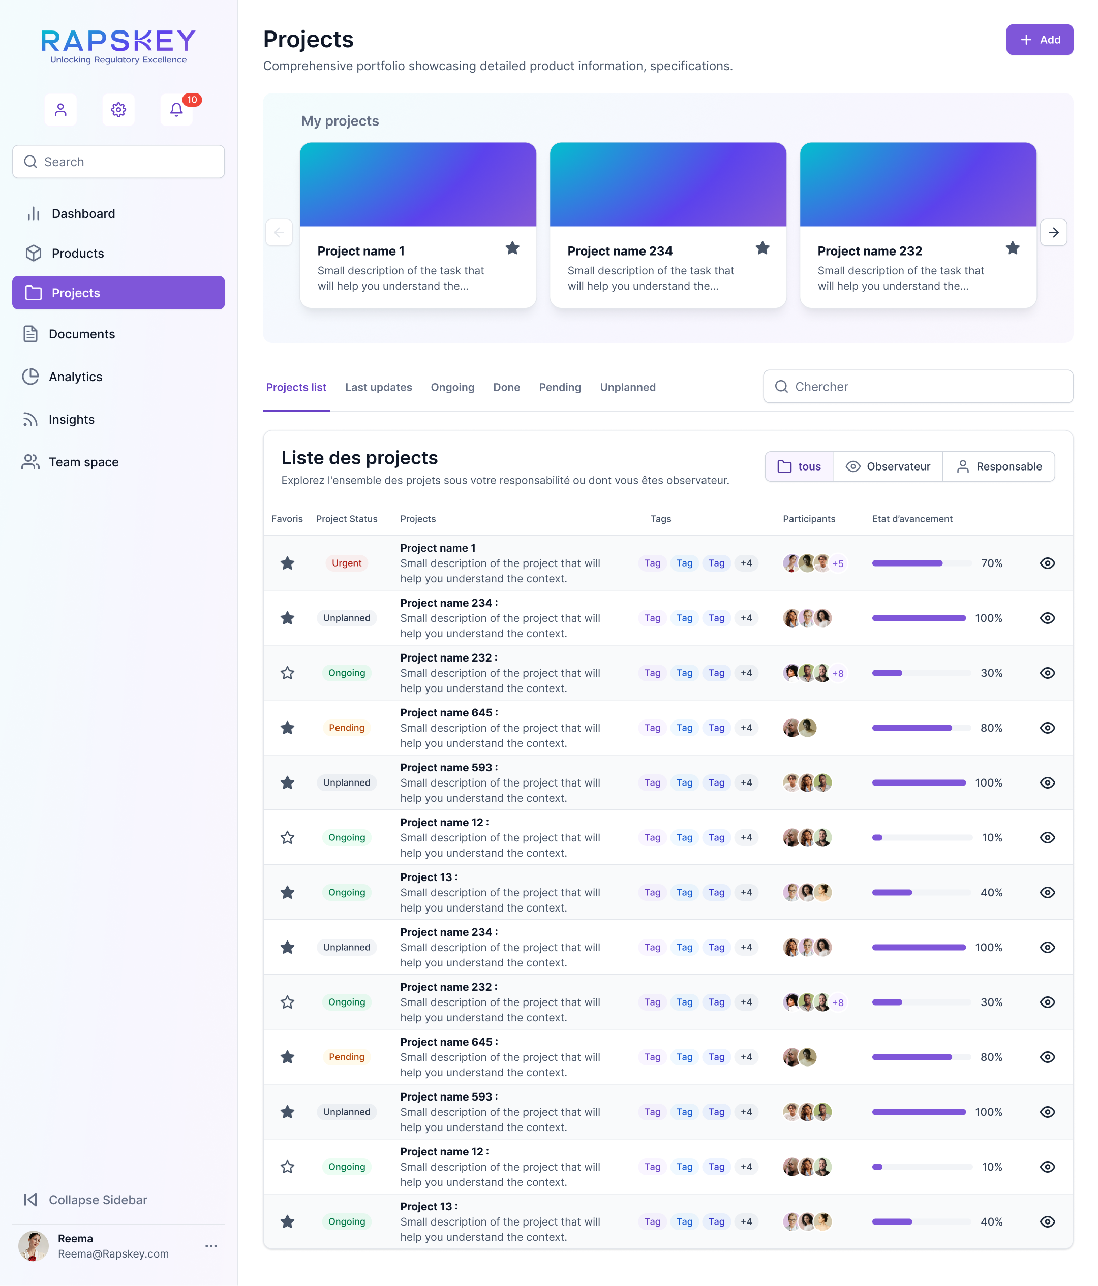
Task: Open Team space page
Action: tap(83, 462)
